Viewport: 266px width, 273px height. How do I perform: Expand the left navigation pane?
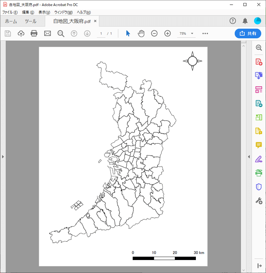click(x=3, y=157)
